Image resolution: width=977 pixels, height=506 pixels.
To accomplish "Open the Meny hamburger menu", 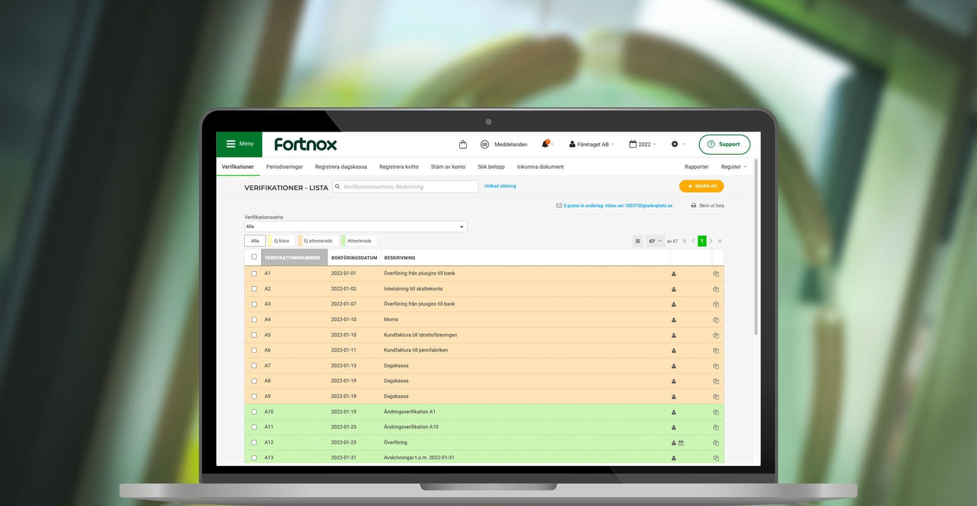I will pyautogui.click(x=239, y=144).
